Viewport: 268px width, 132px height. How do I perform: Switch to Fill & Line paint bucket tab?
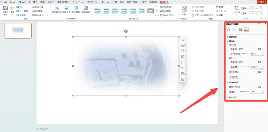[228, 30]
